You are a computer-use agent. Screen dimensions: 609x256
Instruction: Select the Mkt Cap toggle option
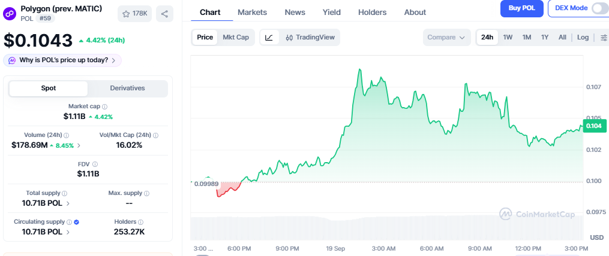pos(236,38)
